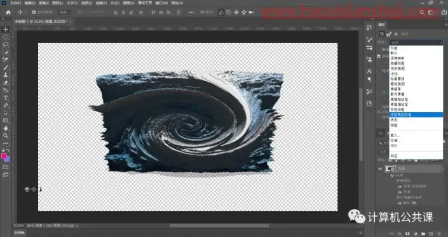This screenshot has height=237, width=448.
Task: Close the open document tab
Action: click(71, 22)
